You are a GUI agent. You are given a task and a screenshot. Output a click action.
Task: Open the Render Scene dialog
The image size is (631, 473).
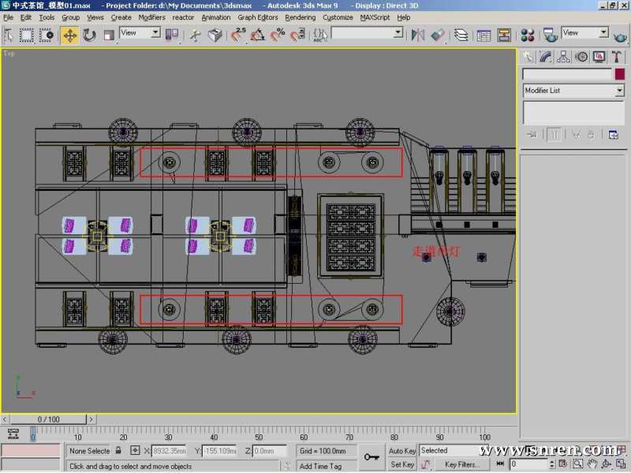click(550, 35)
